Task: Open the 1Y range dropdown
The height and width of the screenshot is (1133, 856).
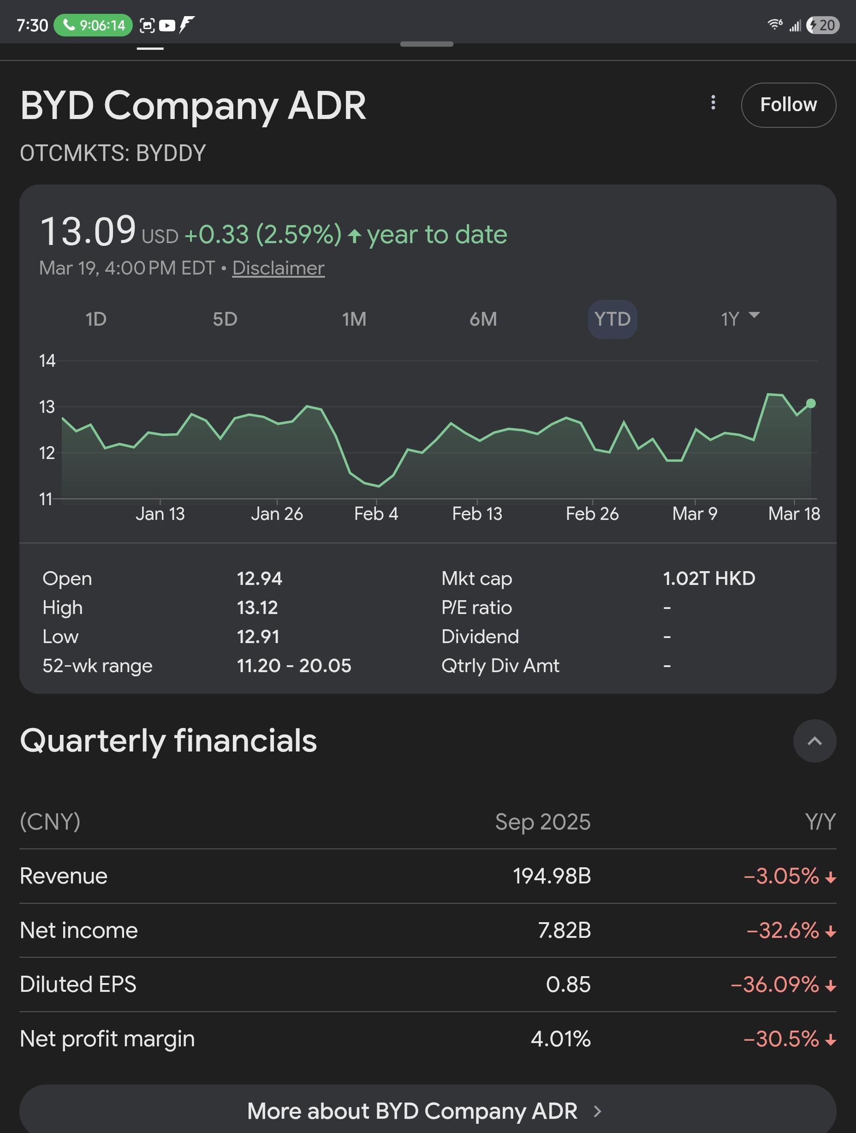Action: point(739,318)
